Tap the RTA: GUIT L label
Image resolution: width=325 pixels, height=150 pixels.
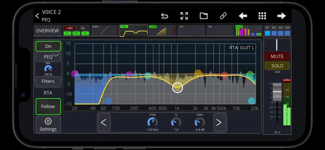coord(242,48)
